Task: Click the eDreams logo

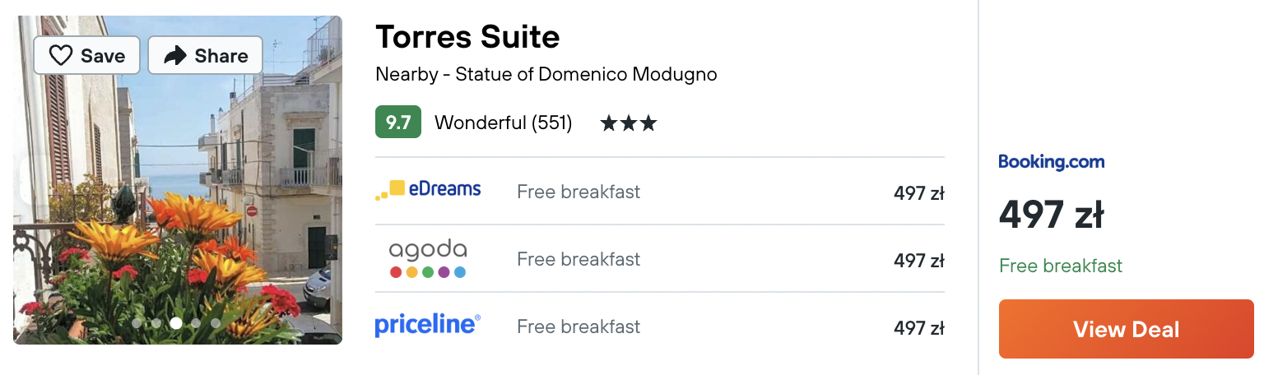Action: [x=428, y=190]
